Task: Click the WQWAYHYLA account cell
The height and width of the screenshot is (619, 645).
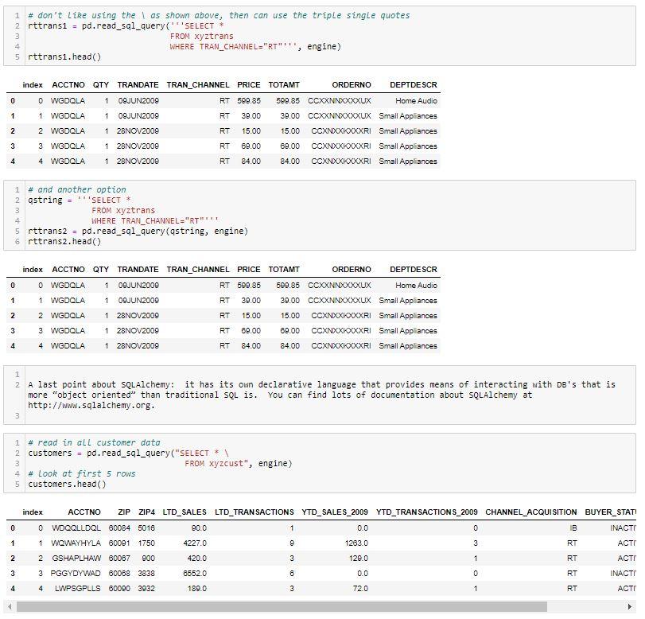Action: click(x=76, y=543)
